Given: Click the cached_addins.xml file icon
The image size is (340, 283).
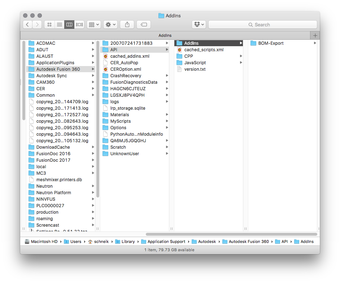Looking at the screenshot, I should [105, 56].
